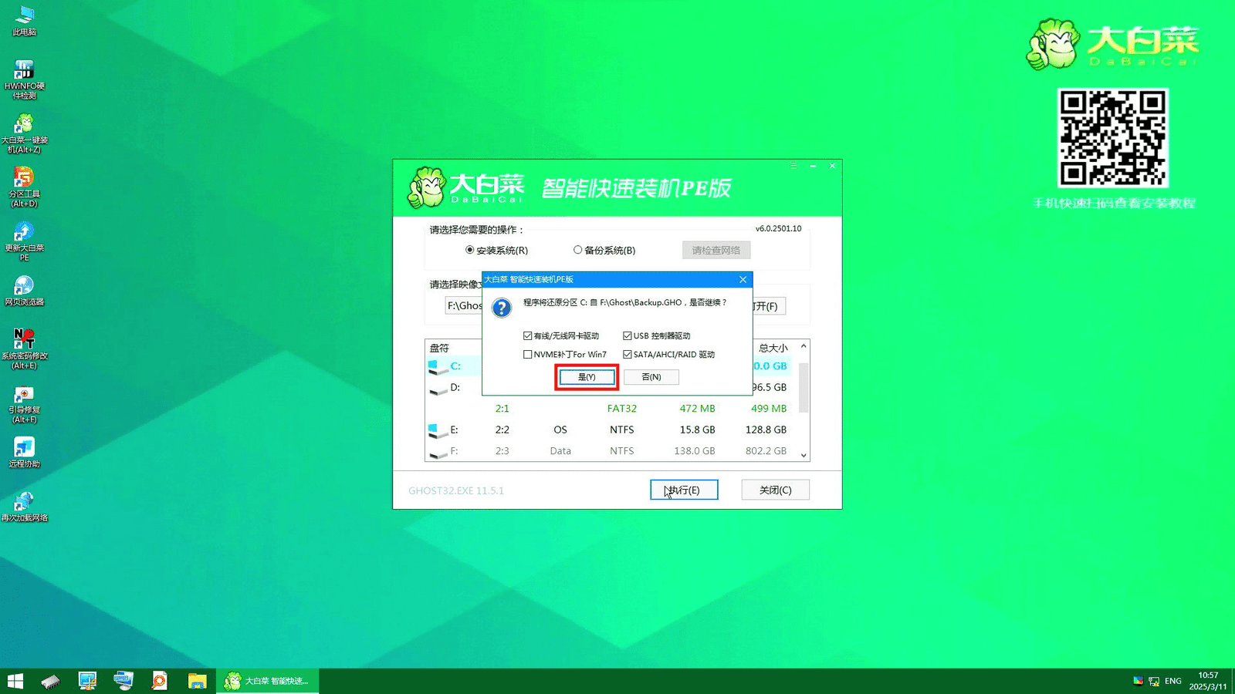This screenshot has width=1235, height=694.
Task: Toggle SATA/AHCI/RAID 驱动 checkbox
Action: pyautogui.click(x=627, y=355)
